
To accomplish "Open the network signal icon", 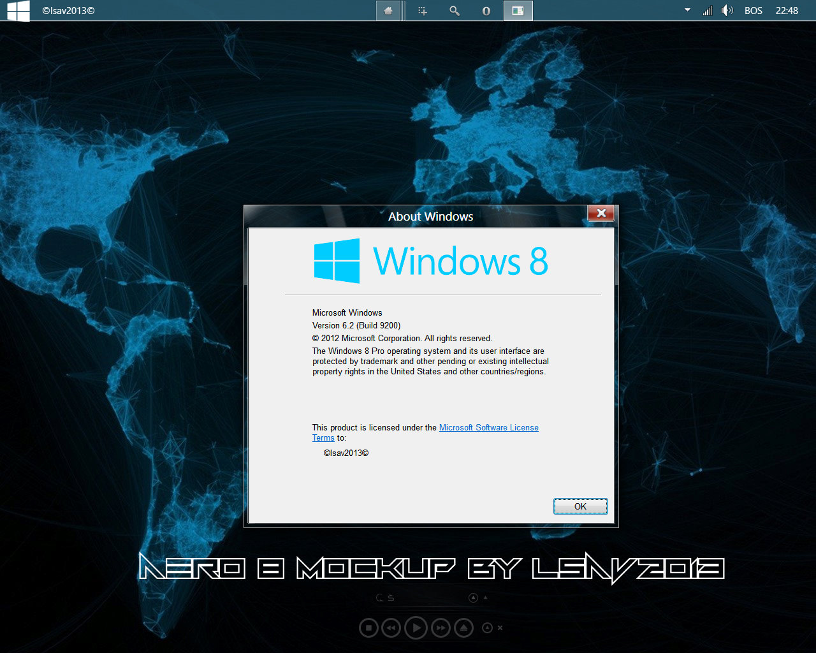I will 707,10.
